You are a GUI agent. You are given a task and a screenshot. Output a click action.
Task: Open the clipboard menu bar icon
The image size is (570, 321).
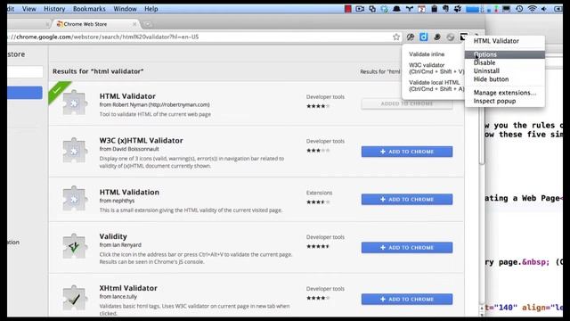[434, 9]
